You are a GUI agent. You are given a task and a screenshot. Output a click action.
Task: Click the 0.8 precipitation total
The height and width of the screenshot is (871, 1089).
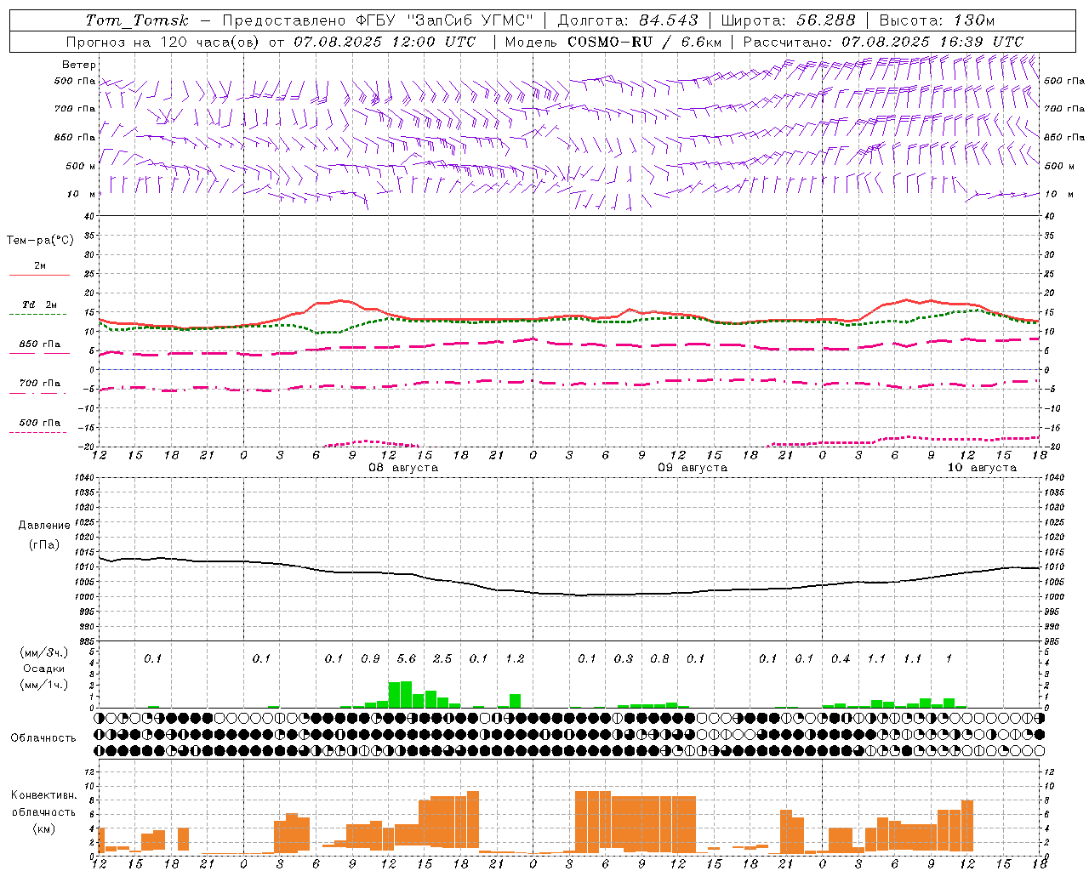[x=659, y=658]
